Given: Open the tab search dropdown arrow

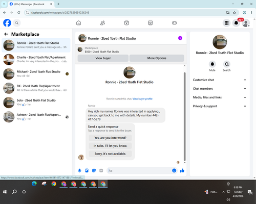Looking at the screenshot, I should coord(4,4).
